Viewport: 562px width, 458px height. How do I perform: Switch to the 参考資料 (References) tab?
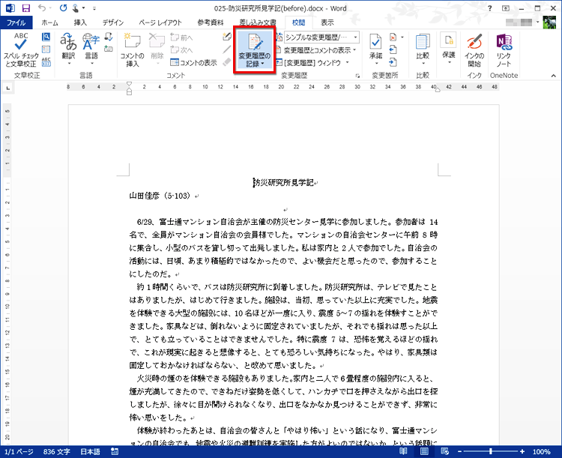pyautogui.click(x=210, y=22)
